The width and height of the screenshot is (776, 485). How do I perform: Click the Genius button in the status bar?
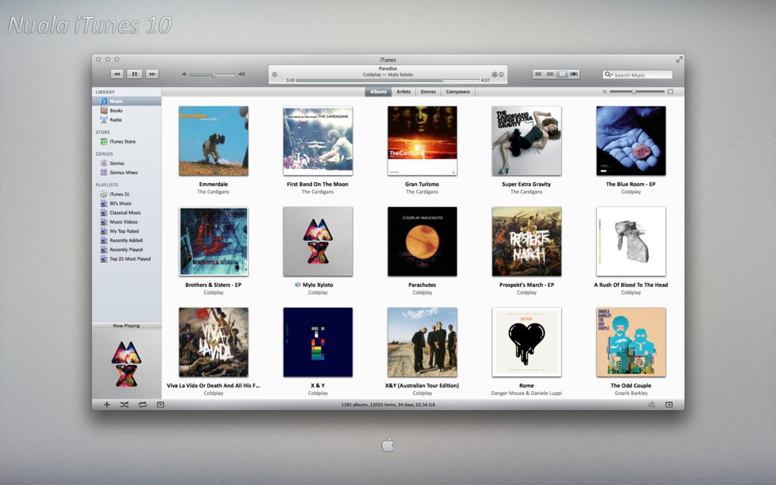click(651, 404)
